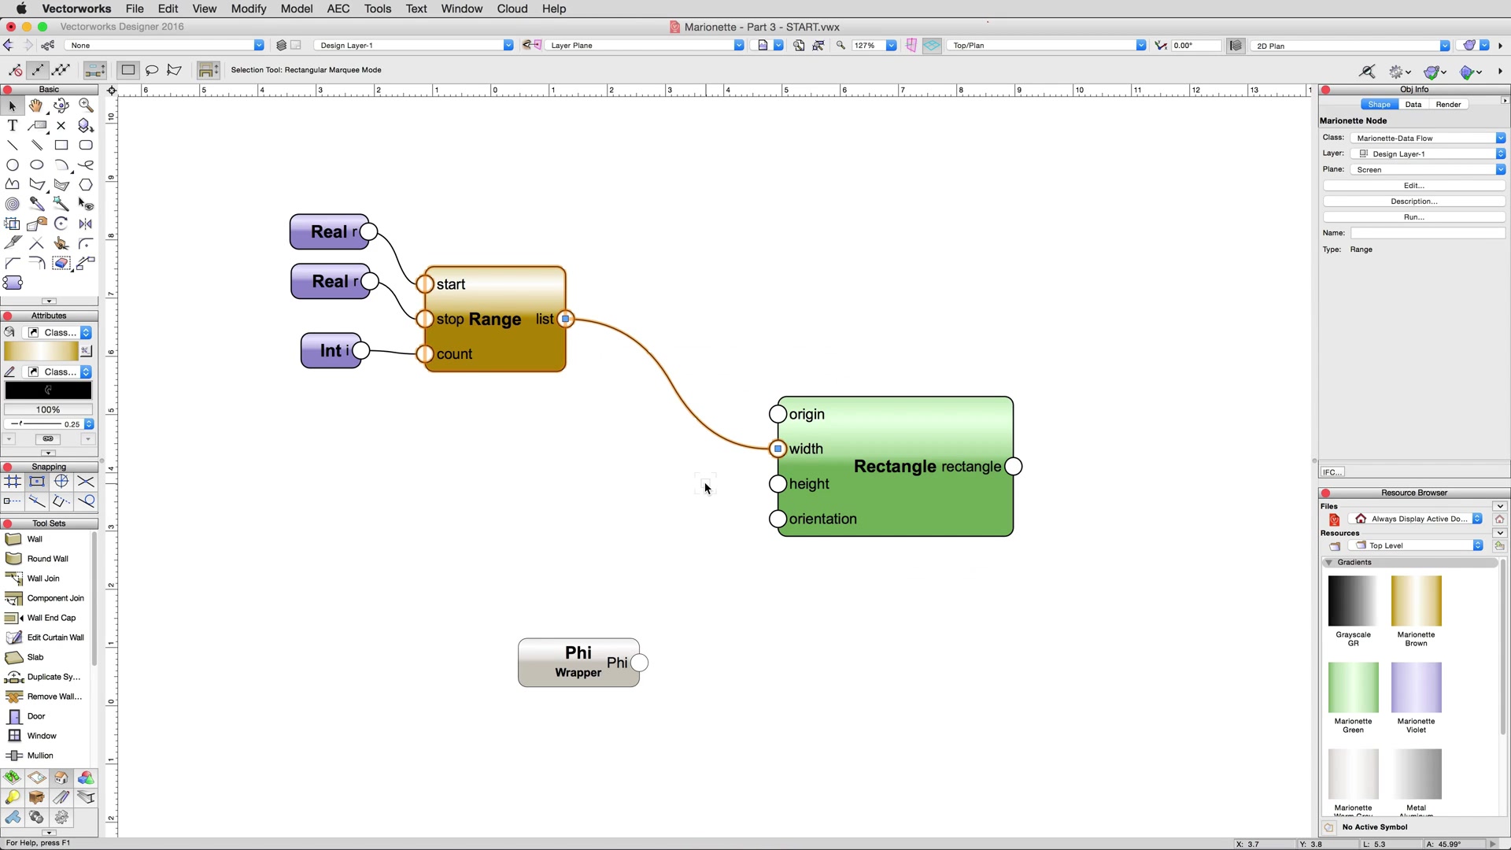Image resolution: width=1511 pixels, height=850 pixels.
Task: Toggle Snap to Grid
Action: [x=13, y=482]
